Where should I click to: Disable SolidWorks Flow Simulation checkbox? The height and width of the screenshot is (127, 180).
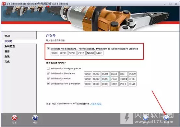point(48,83)
